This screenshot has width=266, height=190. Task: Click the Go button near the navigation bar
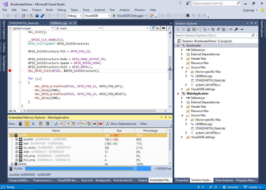coord(155,28)
